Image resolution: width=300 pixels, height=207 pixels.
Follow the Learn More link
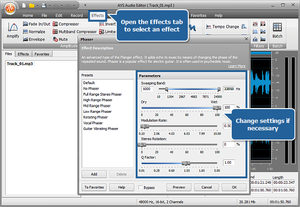237,66
